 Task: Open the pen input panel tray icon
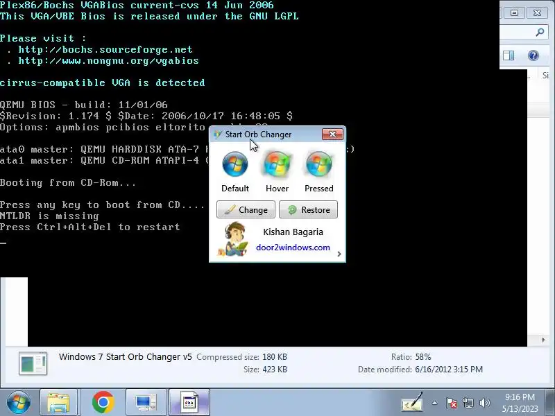click(x=412, y=401)
